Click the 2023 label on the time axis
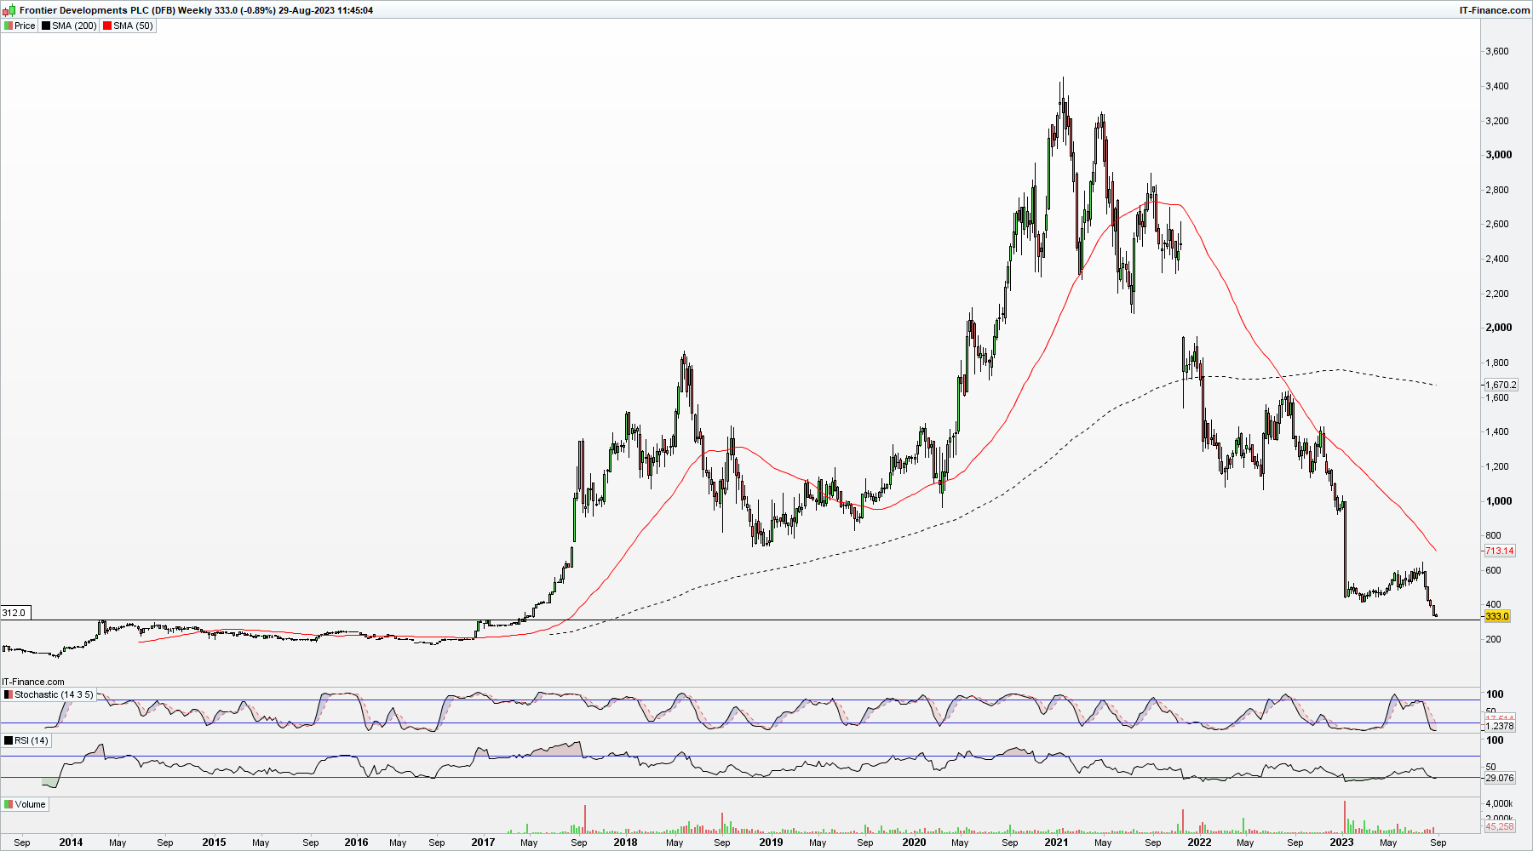Screen dimensions: 1533x851 (x=1341, y=842)
